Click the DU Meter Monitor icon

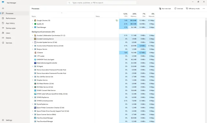coord(35,84)
